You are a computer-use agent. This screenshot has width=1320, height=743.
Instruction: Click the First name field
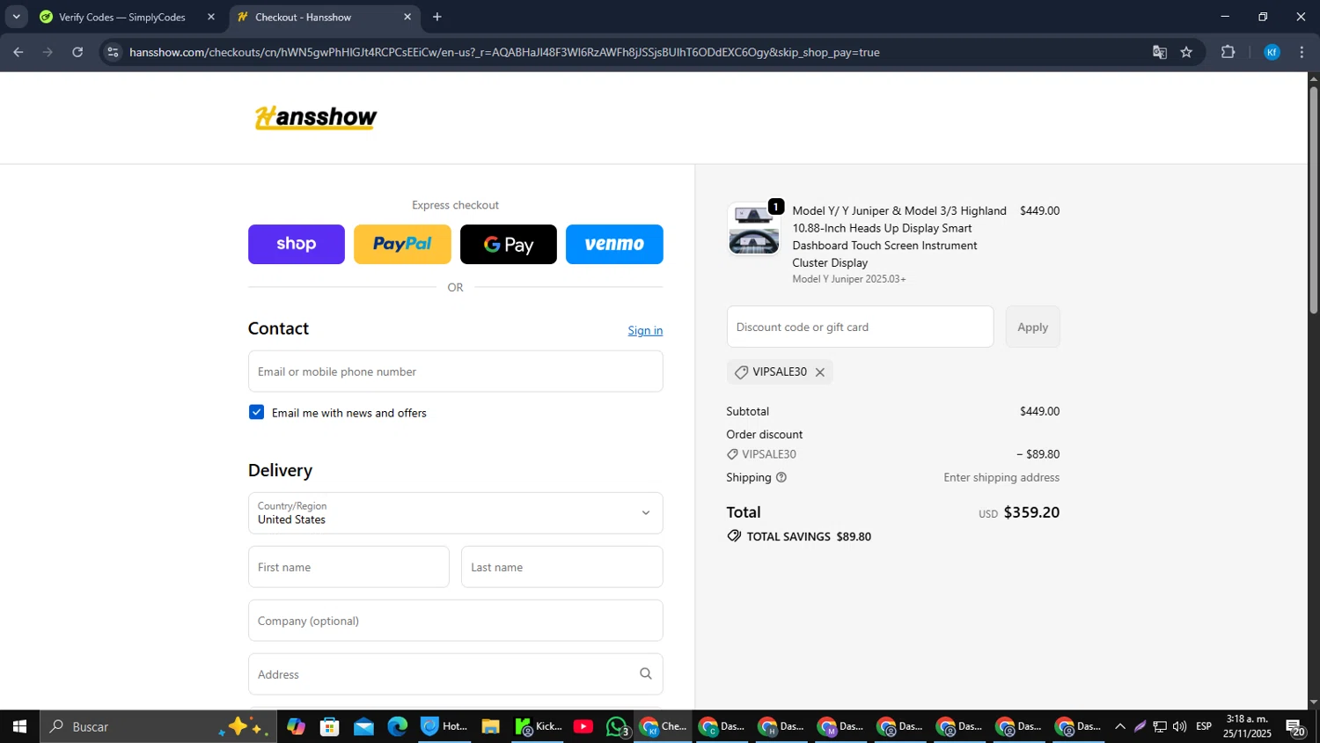[348, 567]
